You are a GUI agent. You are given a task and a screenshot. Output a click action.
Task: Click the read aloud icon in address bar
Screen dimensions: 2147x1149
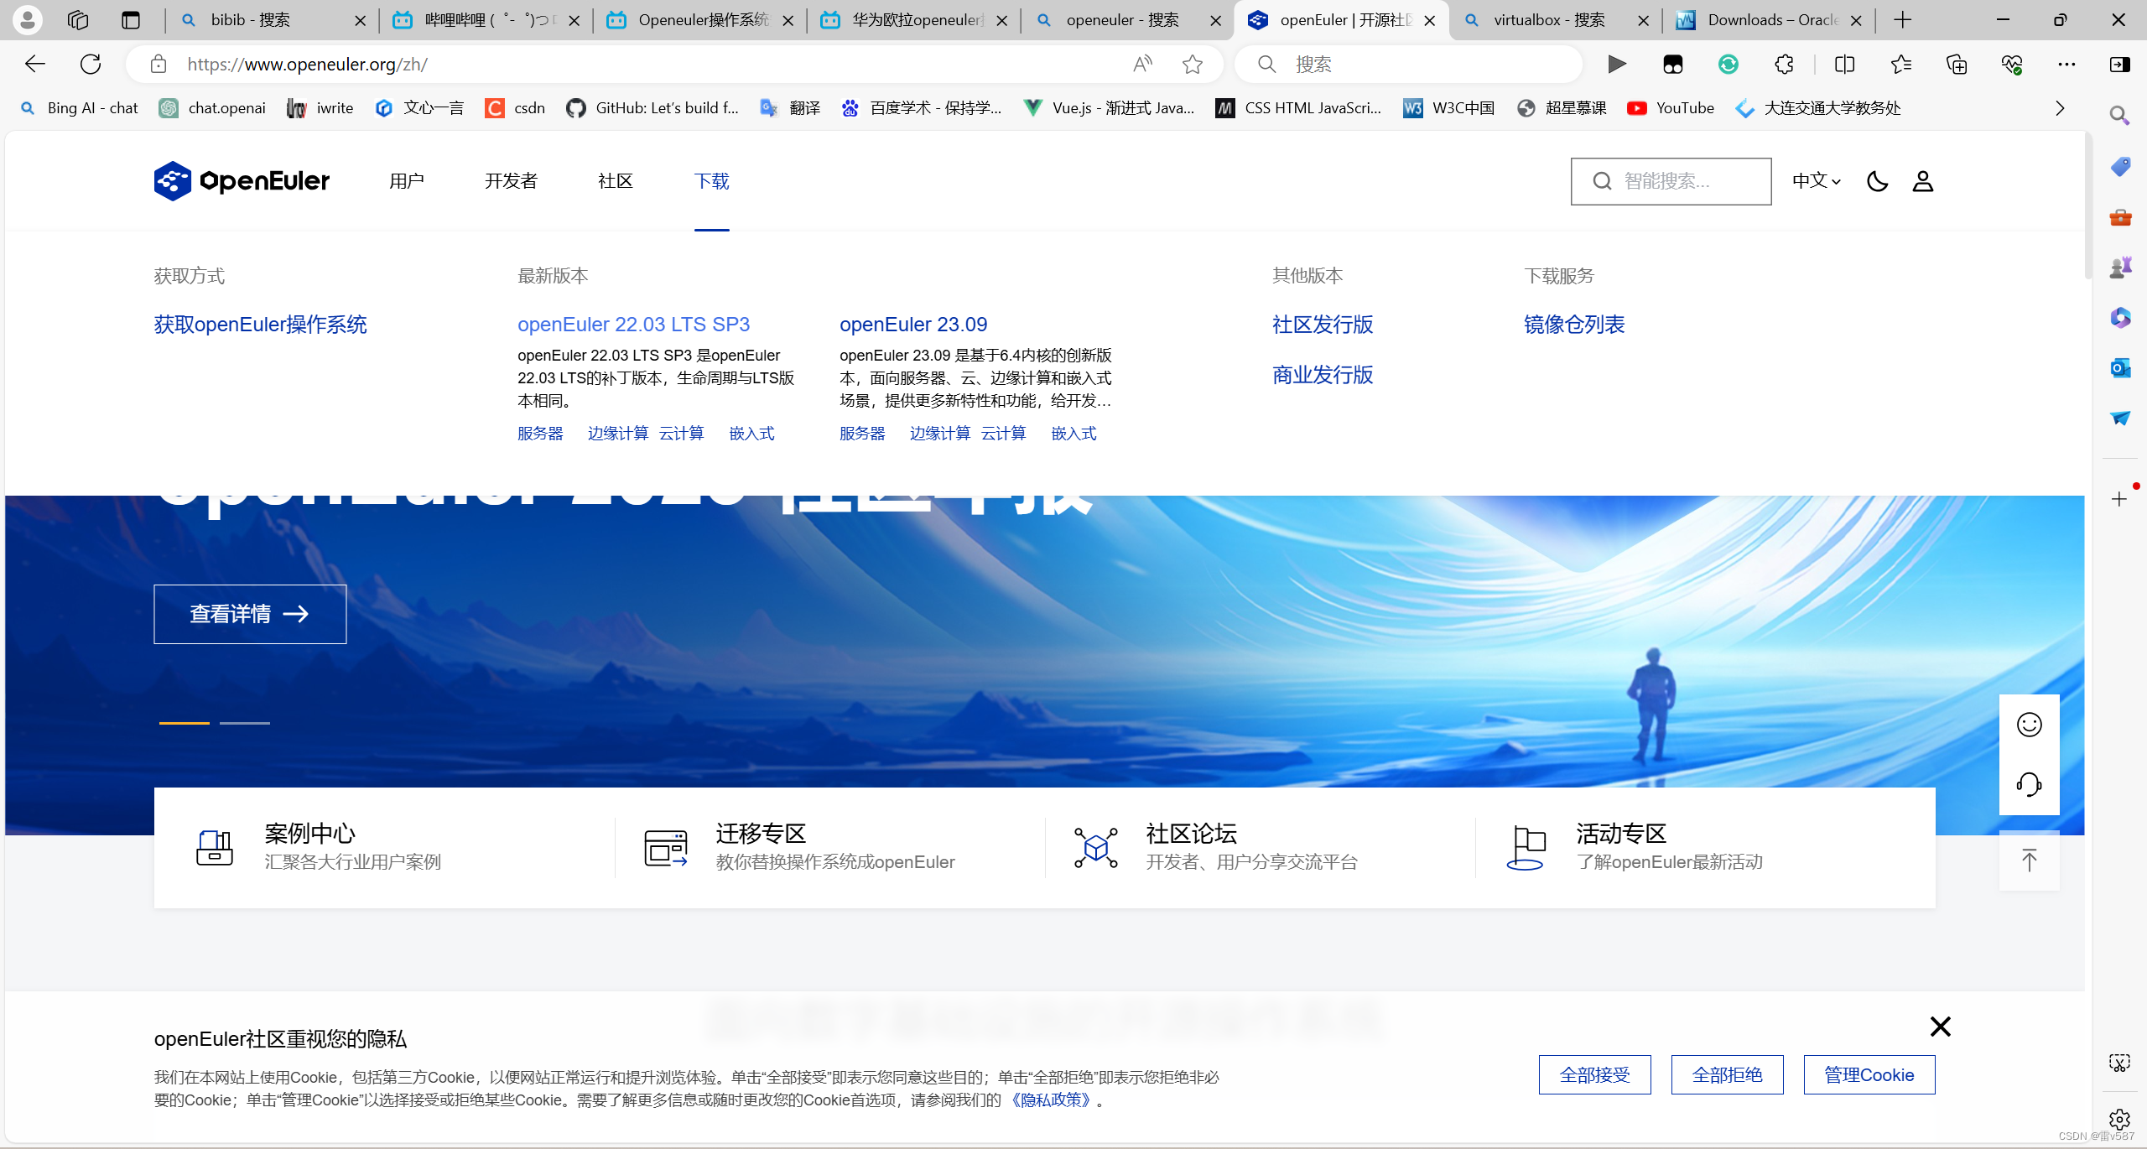[x=1142, y=64]
